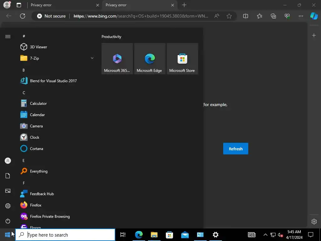Open Edge Settings and more menu
321x241 pixels.
(301, 16)
